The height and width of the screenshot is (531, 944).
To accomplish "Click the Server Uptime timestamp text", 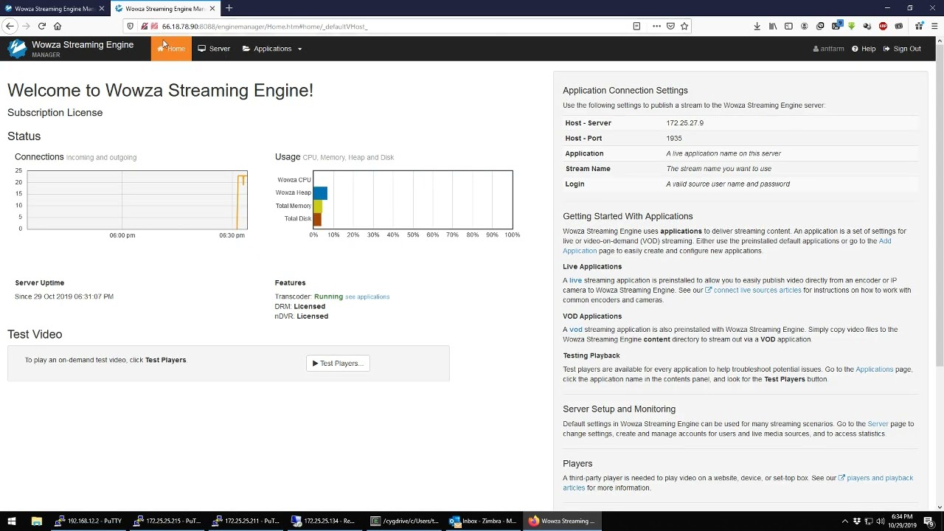I will (x=64, y=296).
